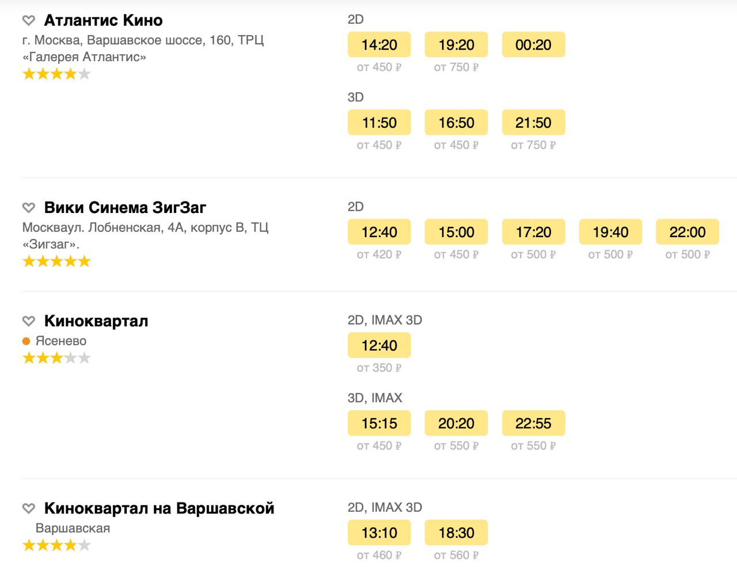Toggle the heart next to Вики Синема ЗигЗаг

(29, 208)
